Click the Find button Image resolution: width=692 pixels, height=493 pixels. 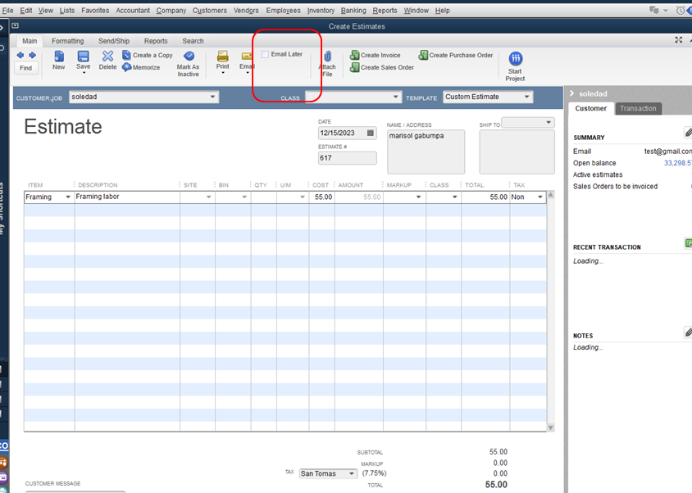tap(25, 68)
